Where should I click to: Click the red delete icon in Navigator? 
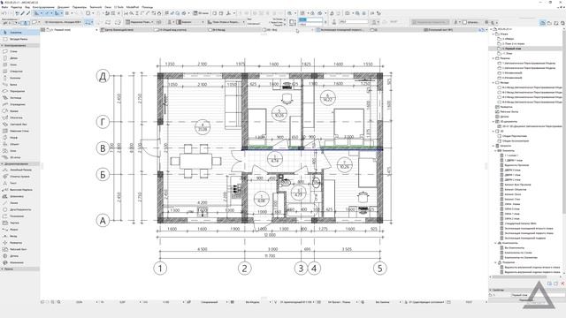pyautogui.click(x=562, y=284)
